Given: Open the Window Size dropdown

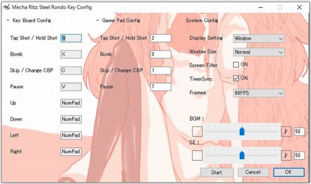Looking at the screenshot, I should coord(259,52).
